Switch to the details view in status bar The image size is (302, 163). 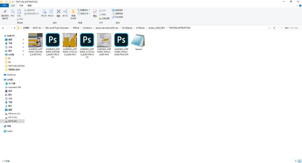(x=296, y=161)
